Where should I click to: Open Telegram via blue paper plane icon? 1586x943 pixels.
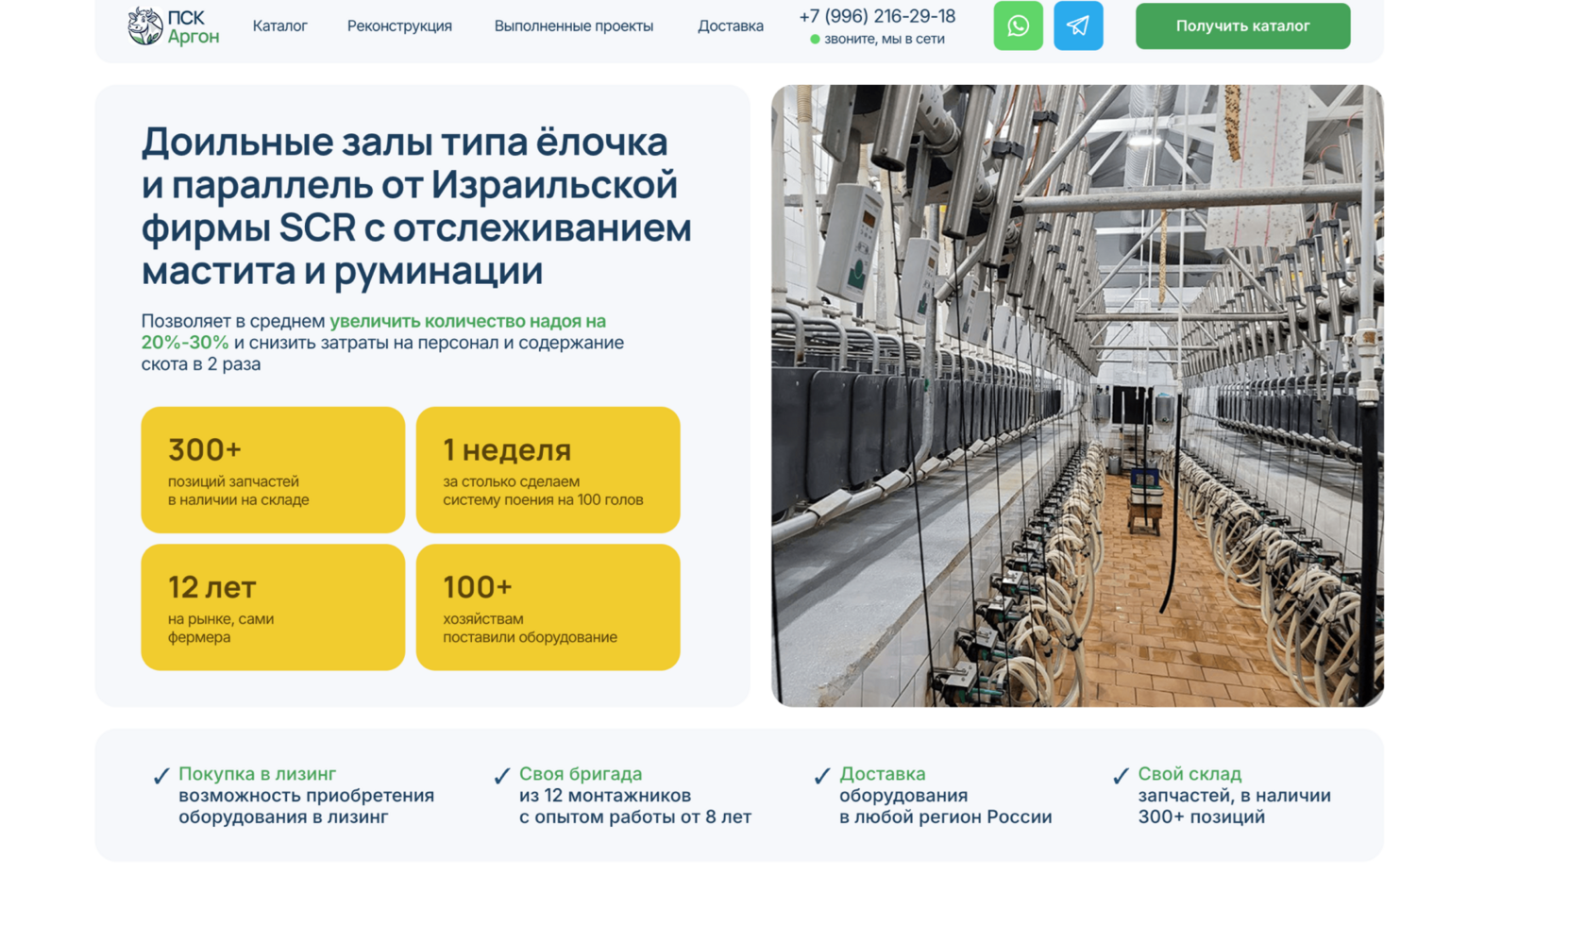point(1078,25)
